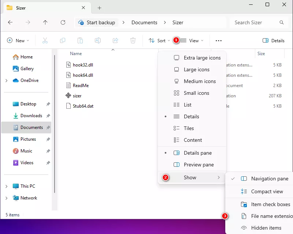Expand the Show submenu
The image size is (293, 234).
pos(192,177)
